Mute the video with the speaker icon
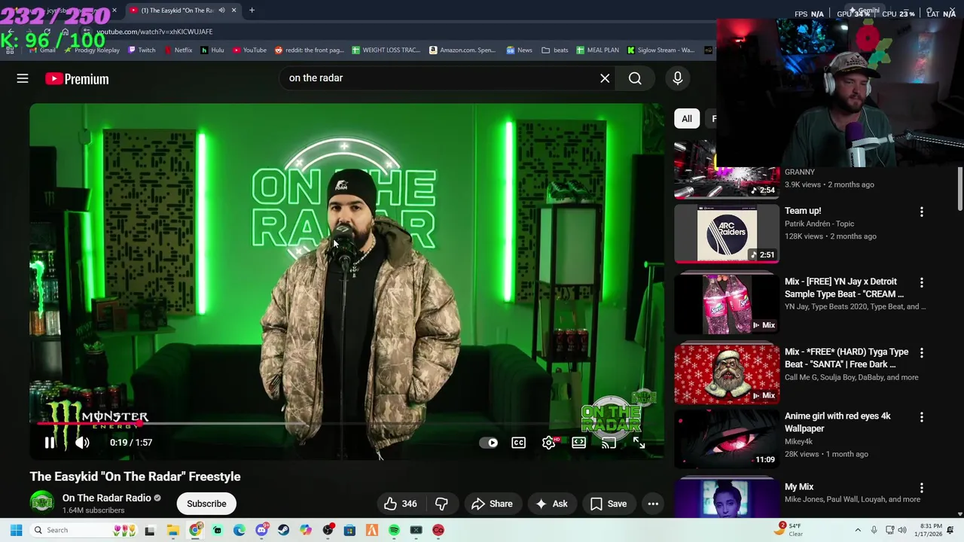The width and height of the screenshot is (964, 542). pyautogui.click(x=82, y=443)
